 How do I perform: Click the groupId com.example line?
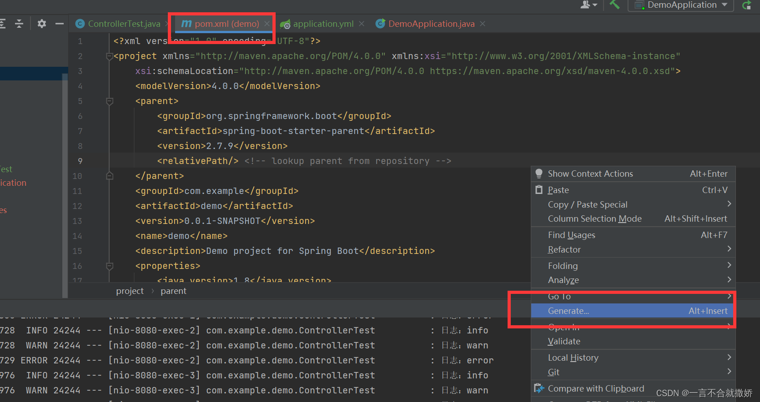[x=217, y=191]
